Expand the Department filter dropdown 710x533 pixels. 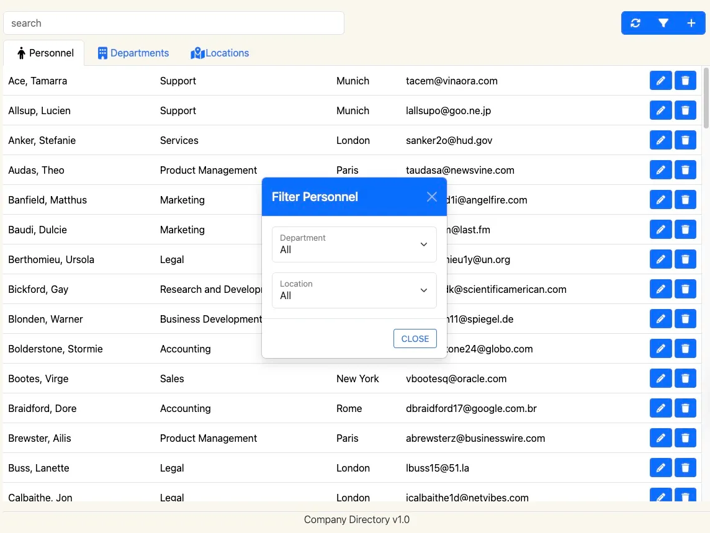click(354, 244)
